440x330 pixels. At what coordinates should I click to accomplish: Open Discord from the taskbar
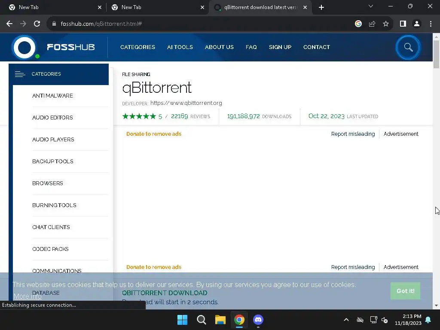[258, 320]
